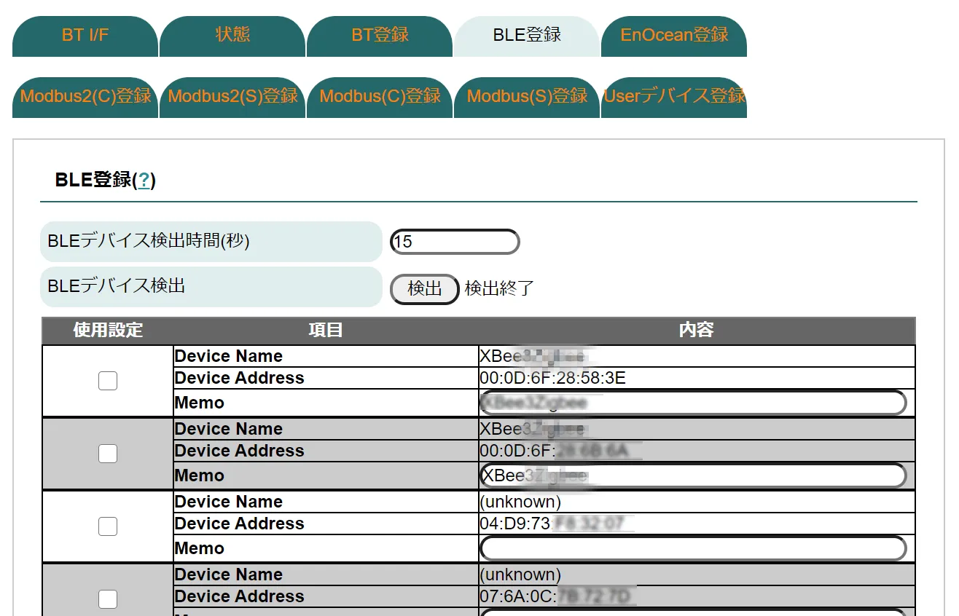Switch to Modbus2(S)登録 tab
The image size is (959, 616).
point(232,97)
